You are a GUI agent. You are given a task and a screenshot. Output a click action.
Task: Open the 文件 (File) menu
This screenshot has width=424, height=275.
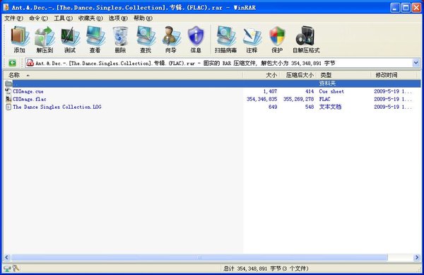[13, 18]
